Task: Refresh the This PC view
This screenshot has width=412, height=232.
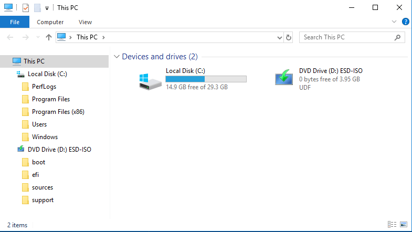Action: coord(289,37)
